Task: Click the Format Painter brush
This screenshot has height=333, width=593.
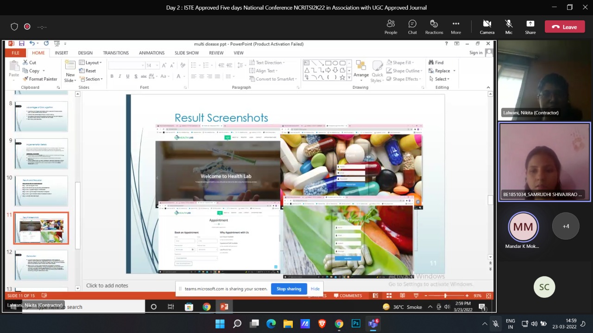Action: [x=25, y=79]
